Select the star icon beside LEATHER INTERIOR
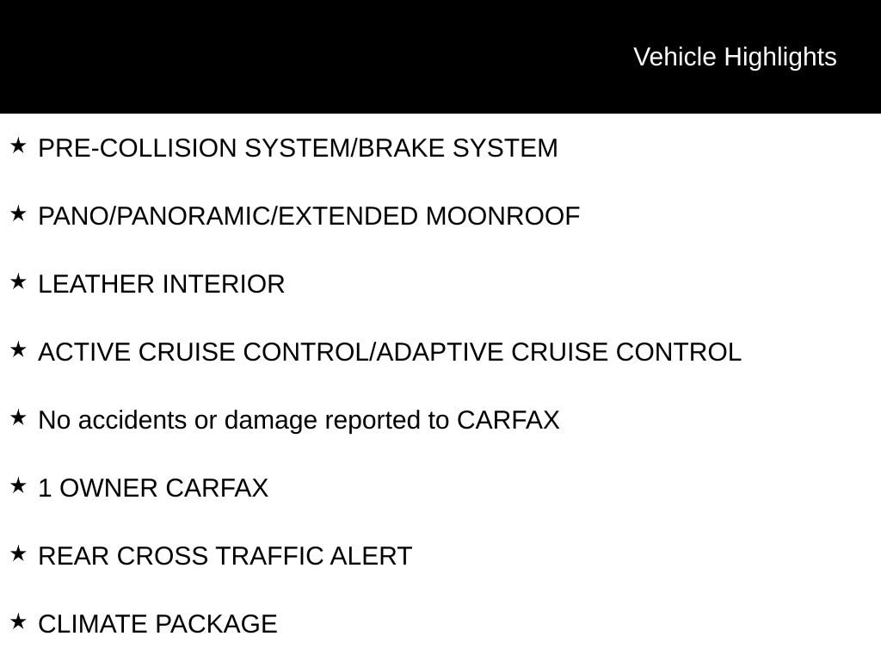 pyautogui.click(x=18, y=281)
